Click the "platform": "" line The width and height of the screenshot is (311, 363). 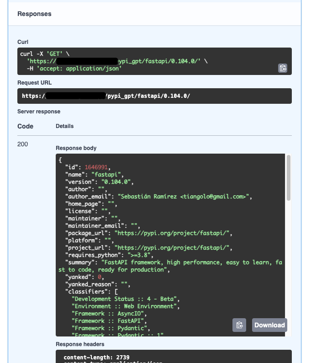90,240
